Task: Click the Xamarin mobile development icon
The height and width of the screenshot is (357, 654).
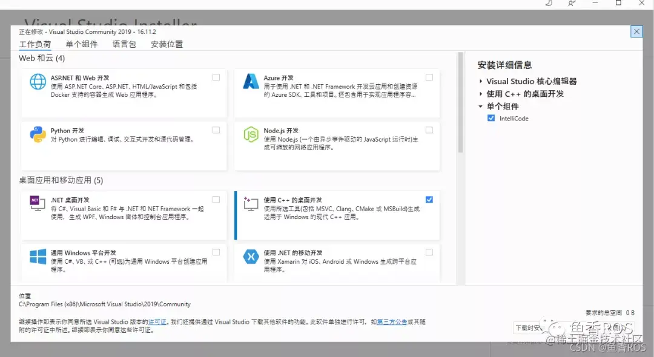Action: tap(251, 257)
